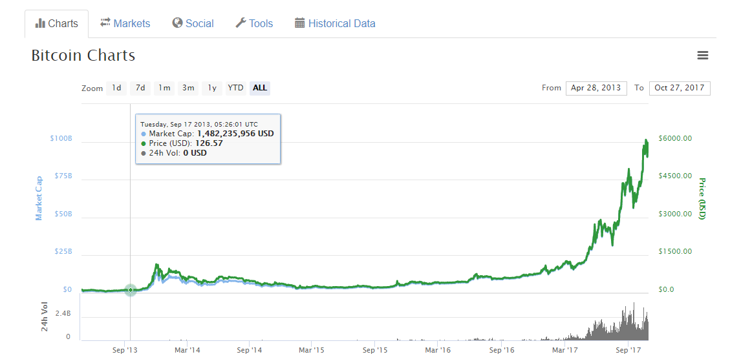This screenshot has height=361, width=730.
Task: Switch to the Markets tab
Action: pos(125,23)
